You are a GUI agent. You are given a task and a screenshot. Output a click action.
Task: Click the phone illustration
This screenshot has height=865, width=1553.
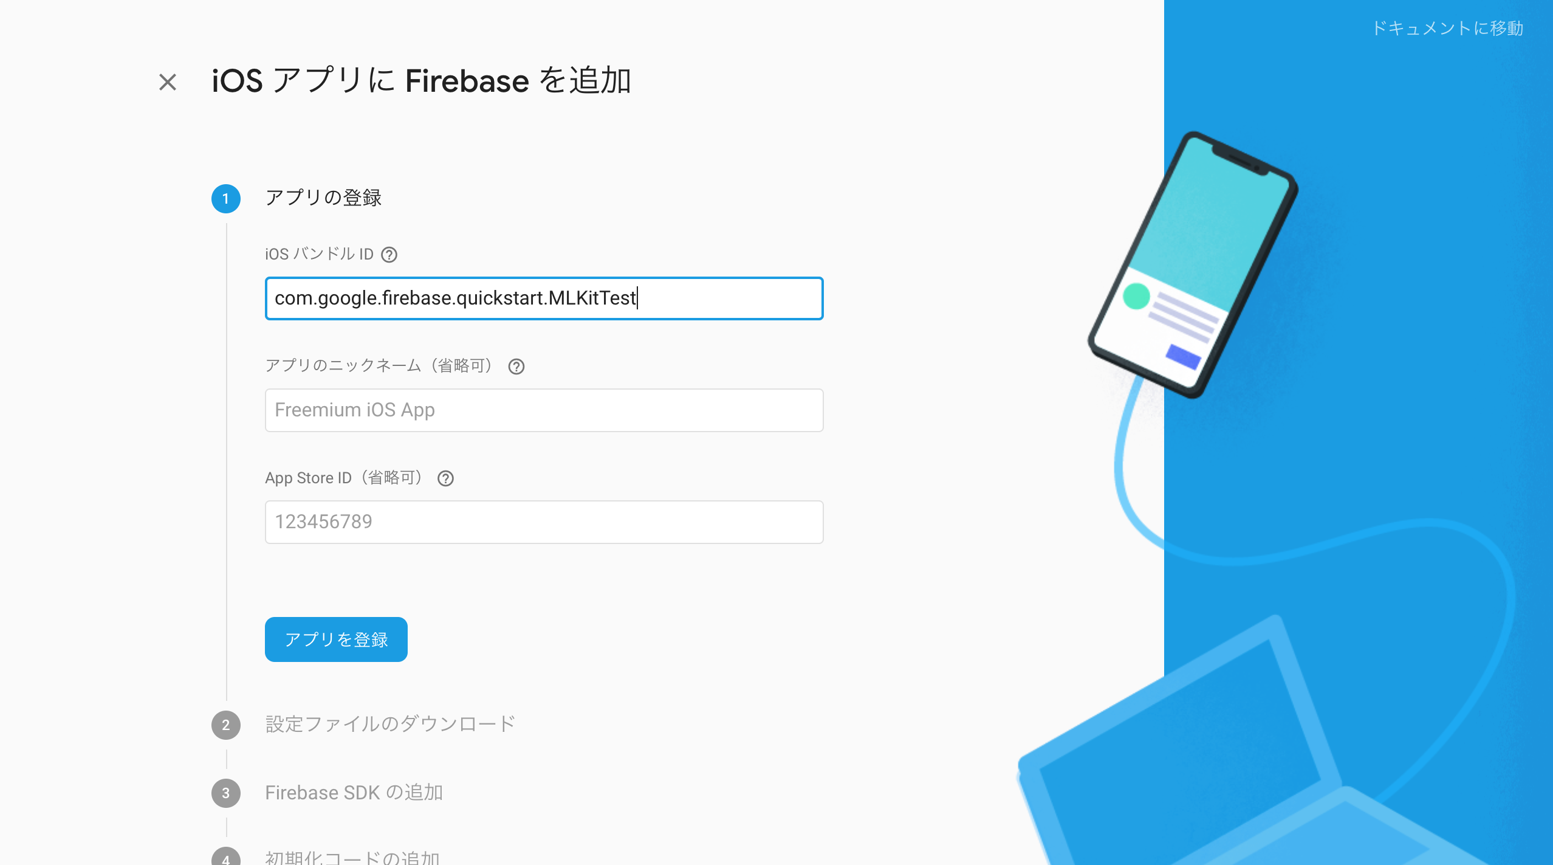(x=1193, y=265)
